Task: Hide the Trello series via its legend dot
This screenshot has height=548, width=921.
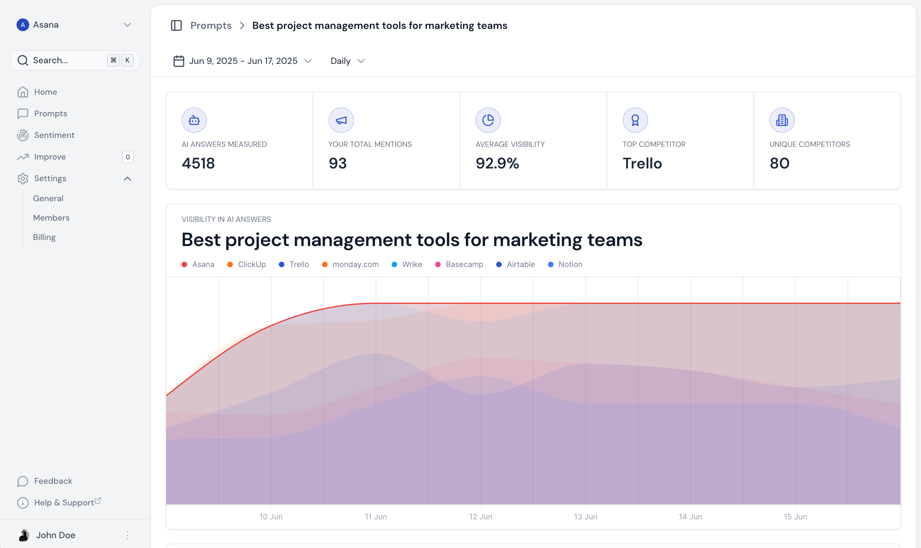Action: pyautogui.click(x=282, y=264)
